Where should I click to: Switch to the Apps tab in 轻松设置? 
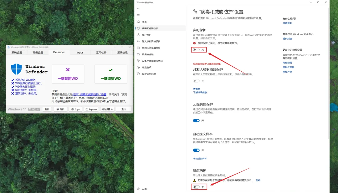[80, 52]
